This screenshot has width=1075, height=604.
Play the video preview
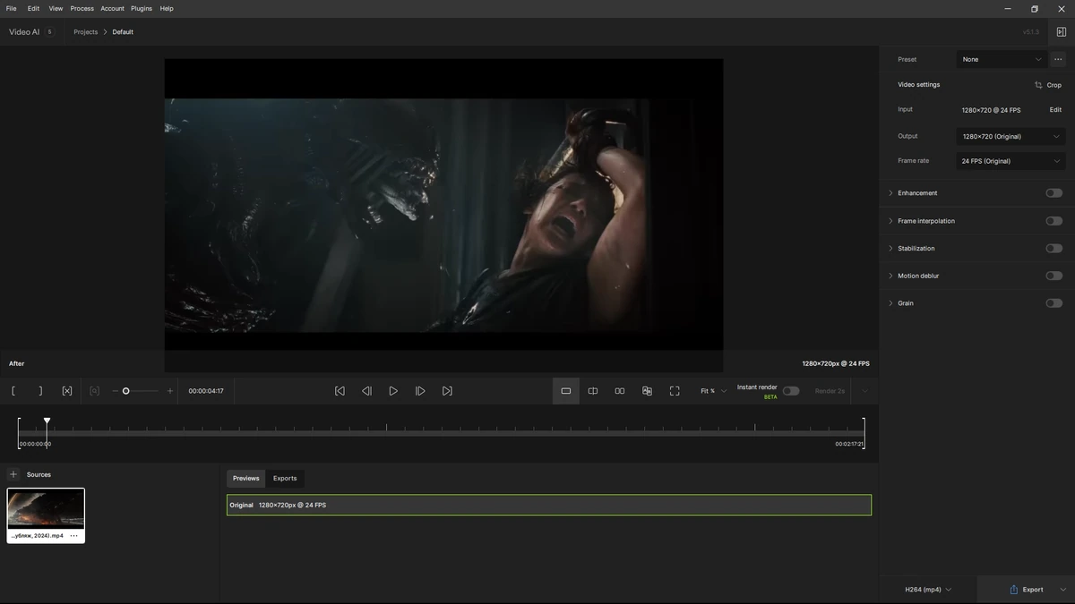click(393, 391)
